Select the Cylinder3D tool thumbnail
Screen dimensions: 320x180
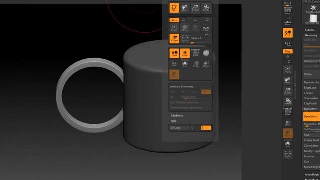pyautogui.click(x=313, y=19)
